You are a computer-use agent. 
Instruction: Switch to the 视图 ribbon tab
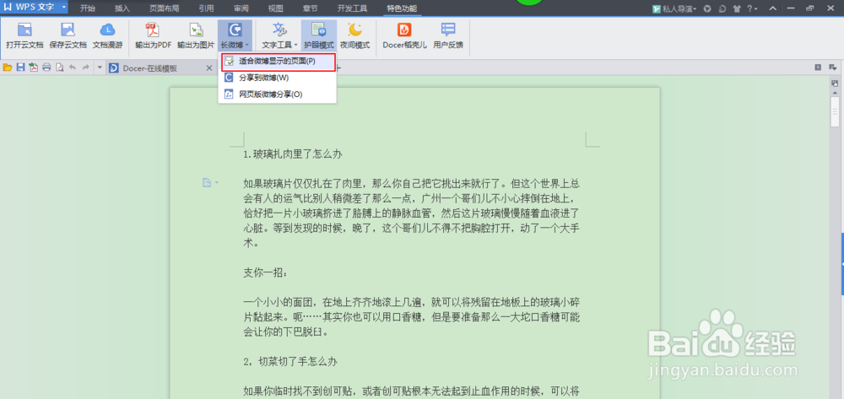tap(276, 8)
